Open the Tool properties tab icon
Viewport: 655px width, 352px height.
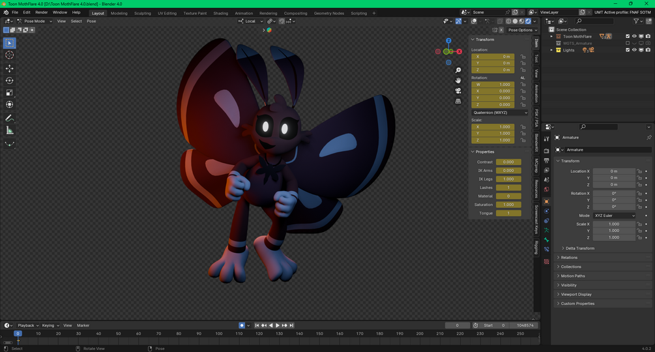click(546, 139)
